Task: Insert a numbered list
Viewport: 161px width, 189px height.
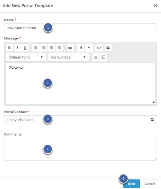Action: [104, 57]
